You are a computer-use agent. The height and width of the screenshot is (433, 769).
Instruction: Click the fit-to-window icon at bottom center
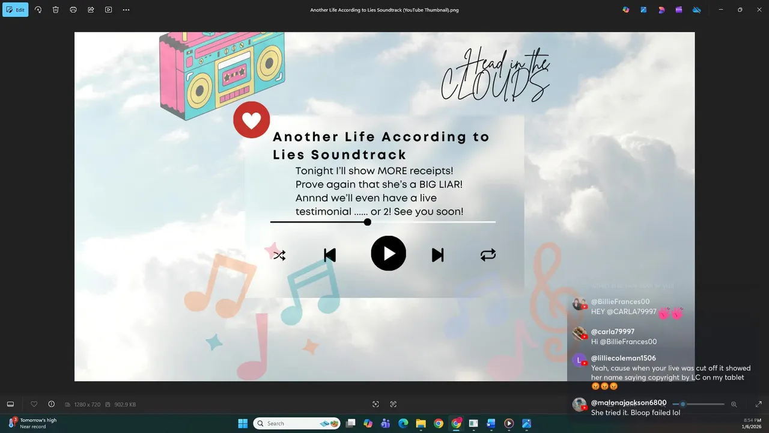375,404
